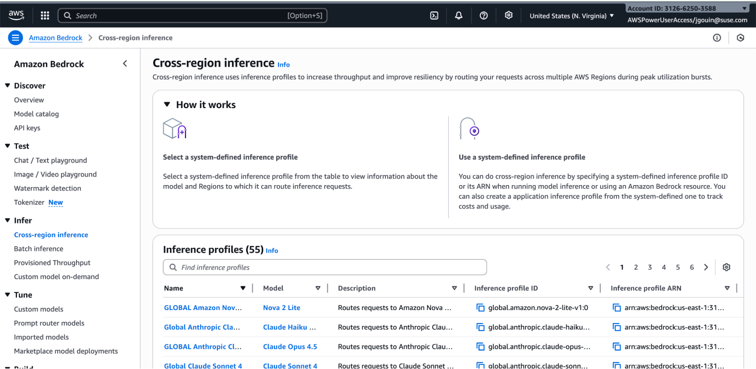Open the table preferences gear
This screenshot has height=369, width=756.
coord(726,267)
